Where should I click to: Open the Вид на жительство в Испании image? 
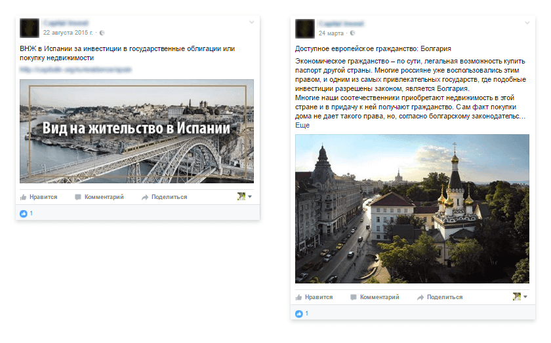[136, 131]
